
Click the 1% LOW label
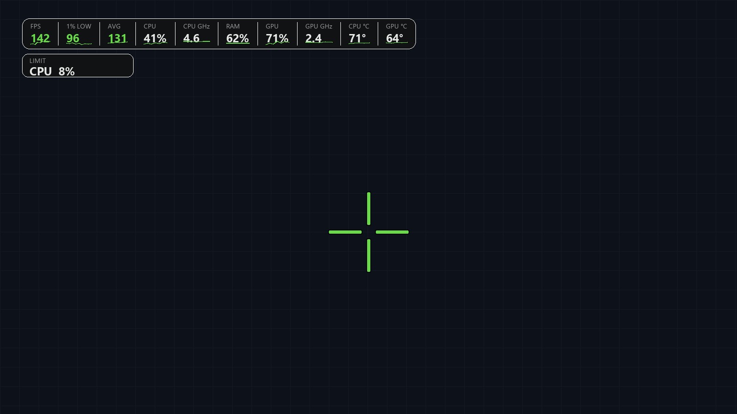pos(79,26)
